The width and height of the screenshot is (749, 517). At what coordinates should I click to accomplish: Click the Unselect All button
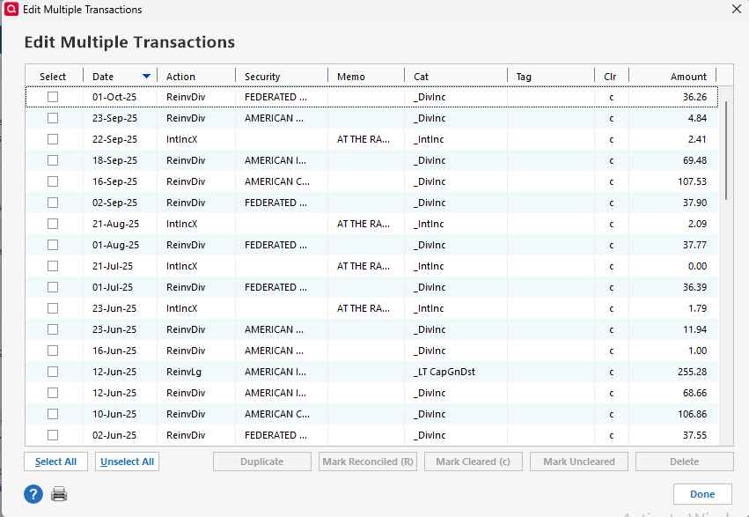127,462
